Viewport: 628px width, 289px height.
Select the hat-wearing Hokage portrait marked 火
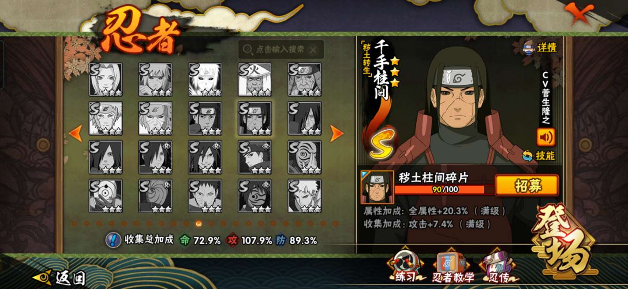click(255, 80)
